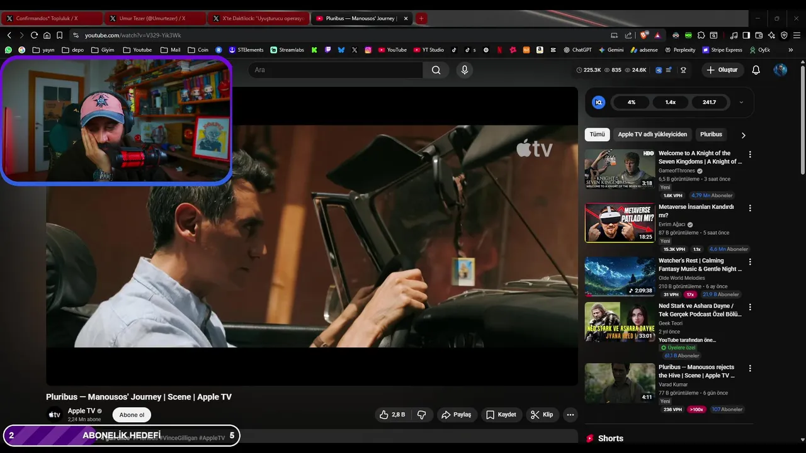This screenshot has height=453, width=806.
Task: Show more bookmarks with double-chevron
Action: click(791, 50)
